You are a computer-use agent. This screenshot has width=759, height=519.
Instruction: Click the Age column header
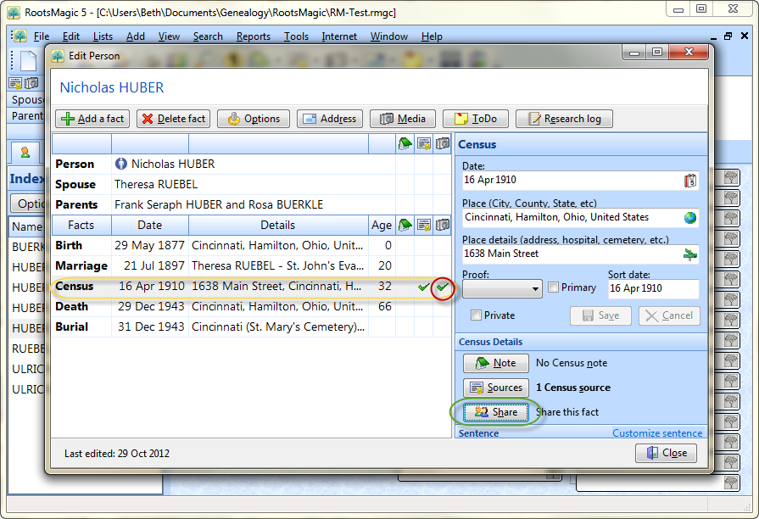click(x=382, y=225)
